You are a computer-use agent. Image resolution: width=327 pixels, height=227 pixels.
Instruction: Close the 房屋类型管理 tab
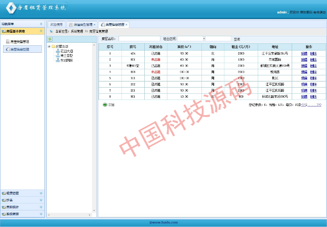[x=95, y=24]
